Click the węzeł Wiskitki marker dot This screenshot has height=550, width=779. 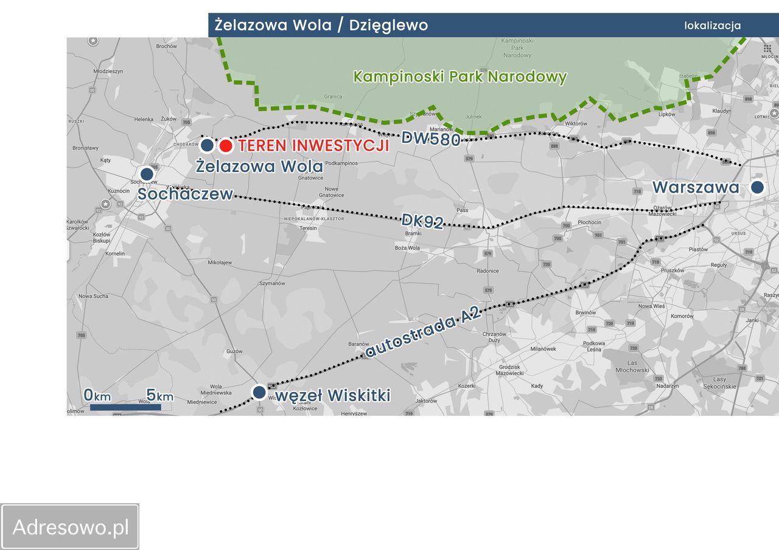(x=259, y=392)
